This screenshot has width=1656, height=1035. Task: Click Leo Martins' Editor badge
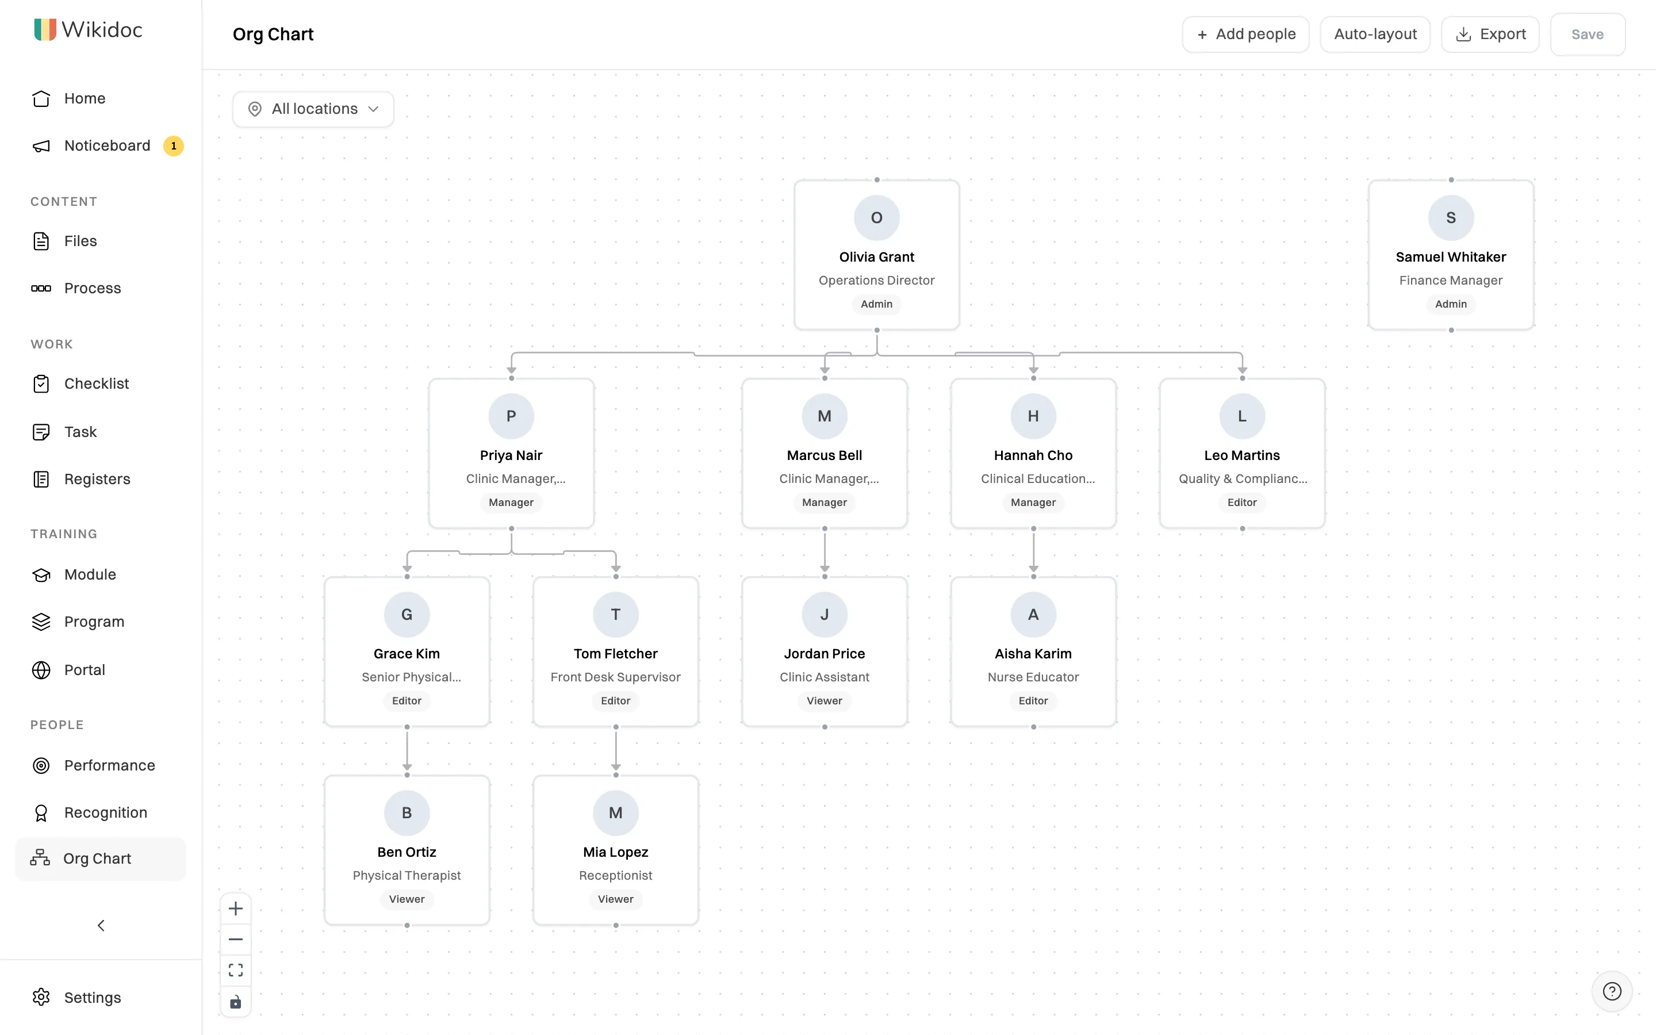pos(1242,503)
